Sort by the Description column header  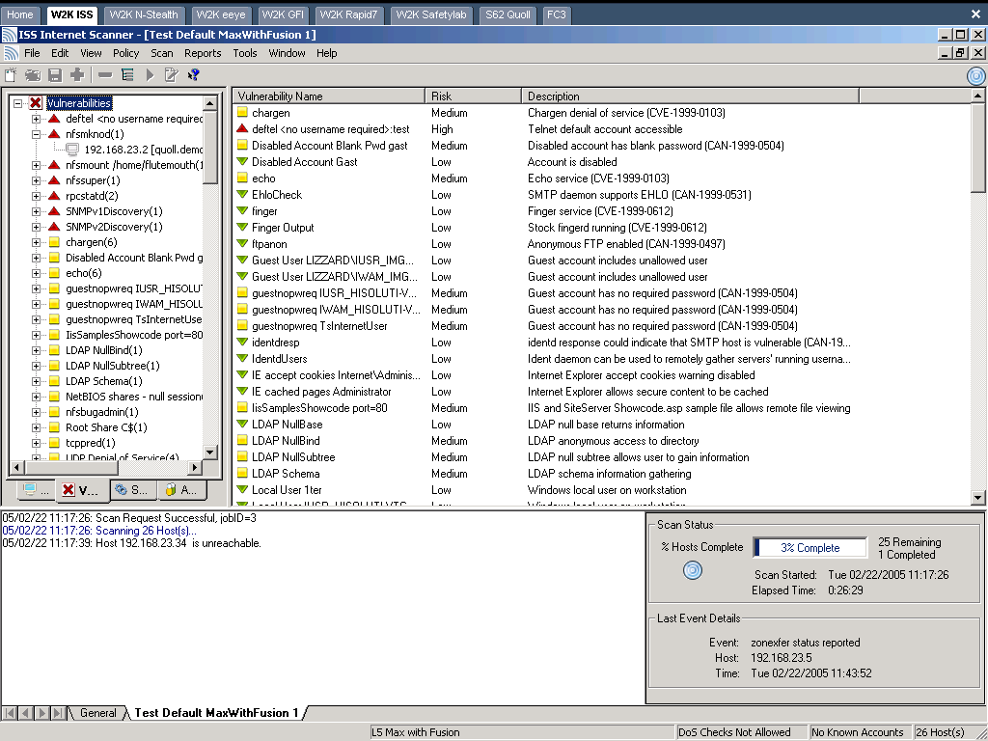[x=690, y=96]
